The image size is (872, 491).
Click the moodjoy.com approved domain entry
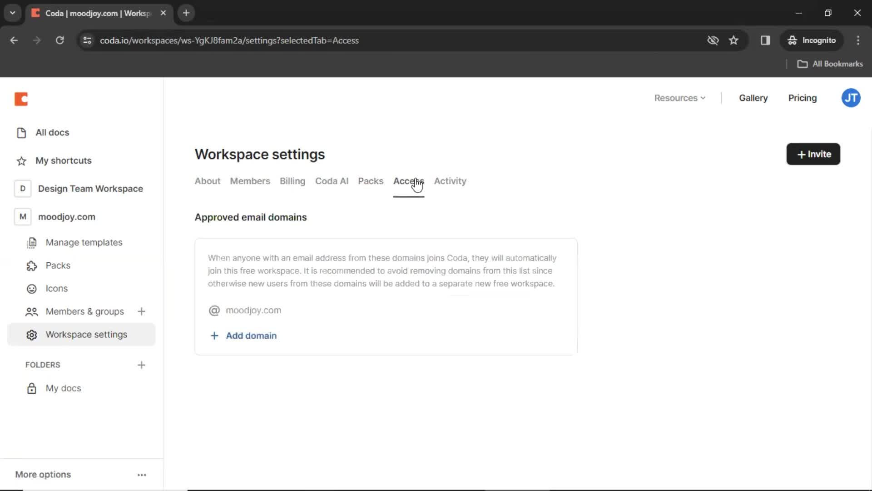tap(253, 311)
